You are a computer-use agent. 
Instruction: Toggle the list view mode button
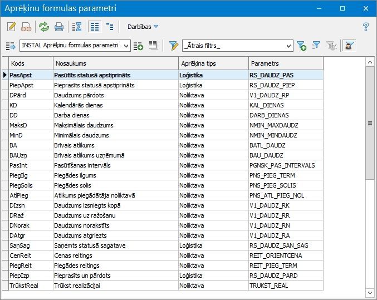click(94, 27)
